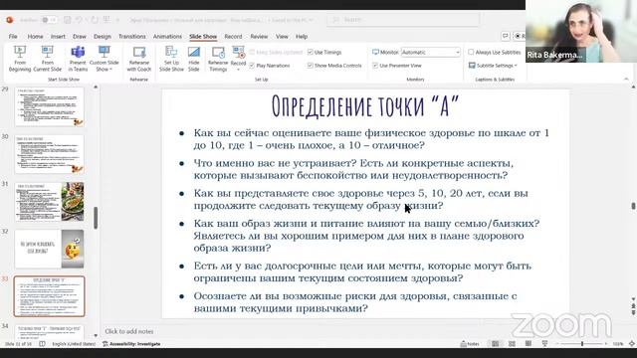The image size is (637, 358).
Task: Click the ribbon Record button near comments
Action: coord(520,36)
